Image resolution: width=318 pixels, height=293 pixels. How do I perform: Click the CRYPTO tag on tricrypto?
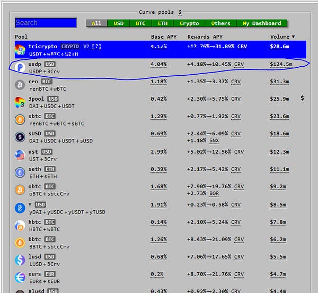tap(70, 47)
